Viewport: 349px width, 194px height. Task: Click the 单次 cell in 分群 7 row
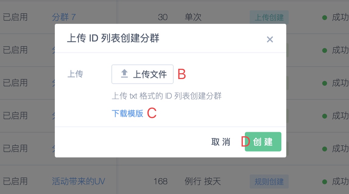193,17
